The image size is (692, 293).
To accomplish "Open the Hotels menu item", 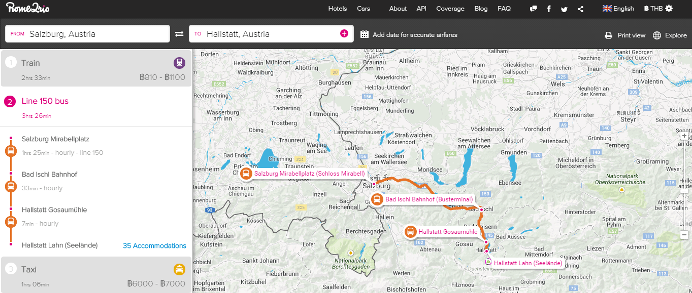I will click(338, 9).
